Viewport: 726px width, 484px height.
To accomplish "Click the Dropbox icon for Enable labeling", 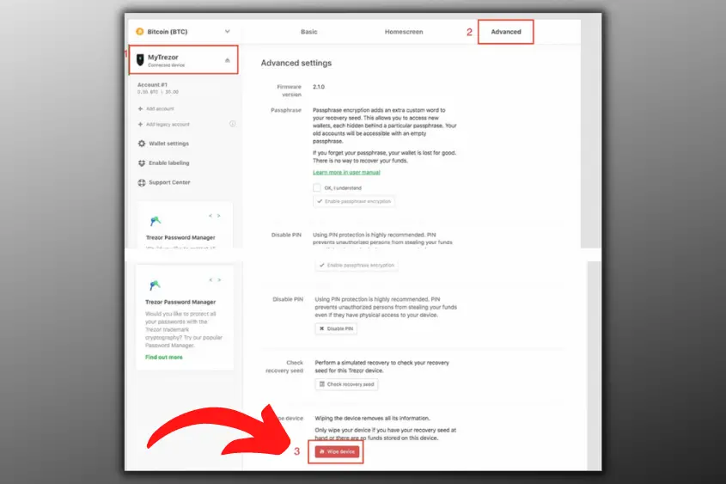I will pyautogui.click(x=142, y=163).
